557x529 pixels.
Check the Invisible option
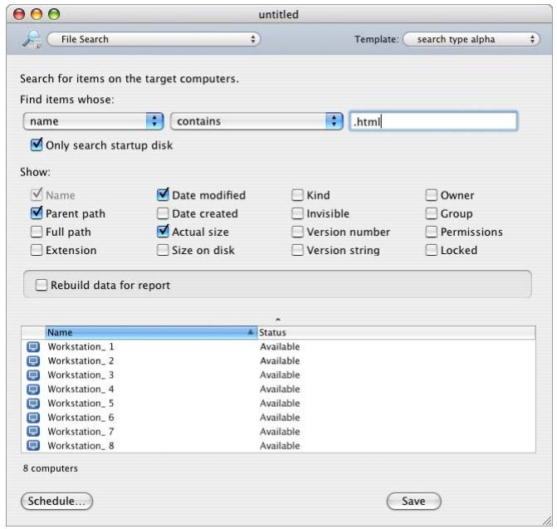(x=297, y=213)
